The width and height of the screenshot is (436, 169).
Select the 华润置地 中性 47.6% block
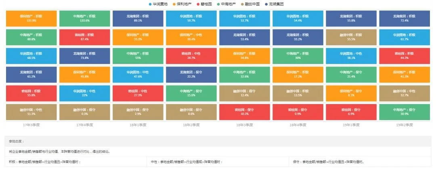(138, 75)
